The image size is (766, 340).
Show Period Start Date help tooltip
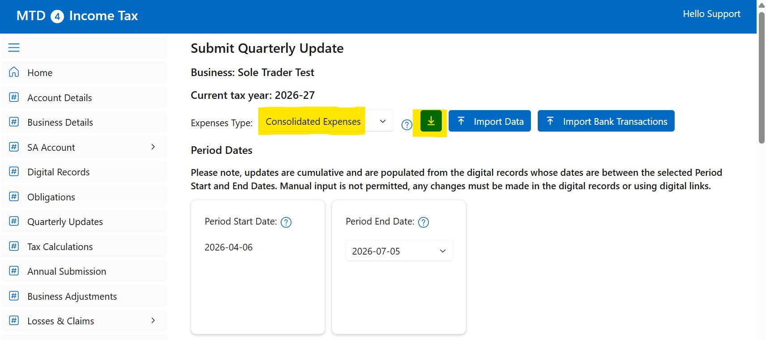coord(286,222)
